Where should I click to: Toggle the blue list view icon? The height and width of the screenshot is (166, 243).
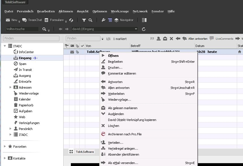click(110, 20)
